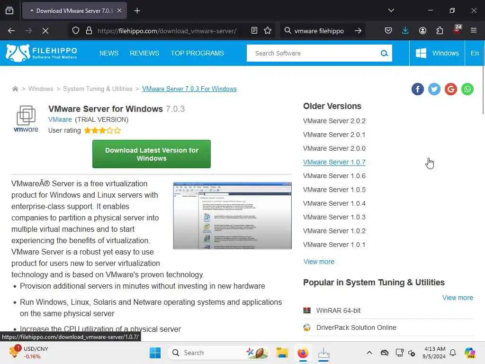Click the Firefox taskbar icon
Image resolution: width=485 pixels, height=364 pixels.
[303, 353]
